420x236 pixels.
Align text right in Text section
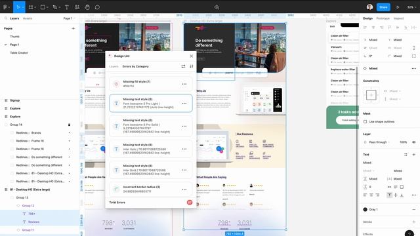(x=377, y=195)
